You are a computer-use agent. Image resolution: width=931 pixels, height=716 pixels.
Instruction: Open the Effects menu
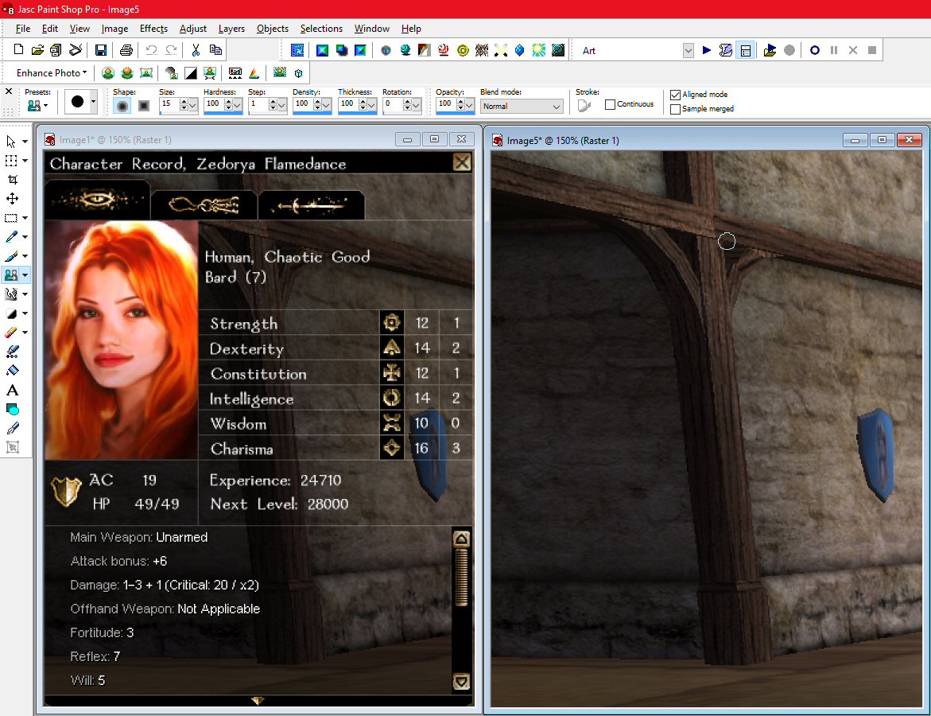153,29
